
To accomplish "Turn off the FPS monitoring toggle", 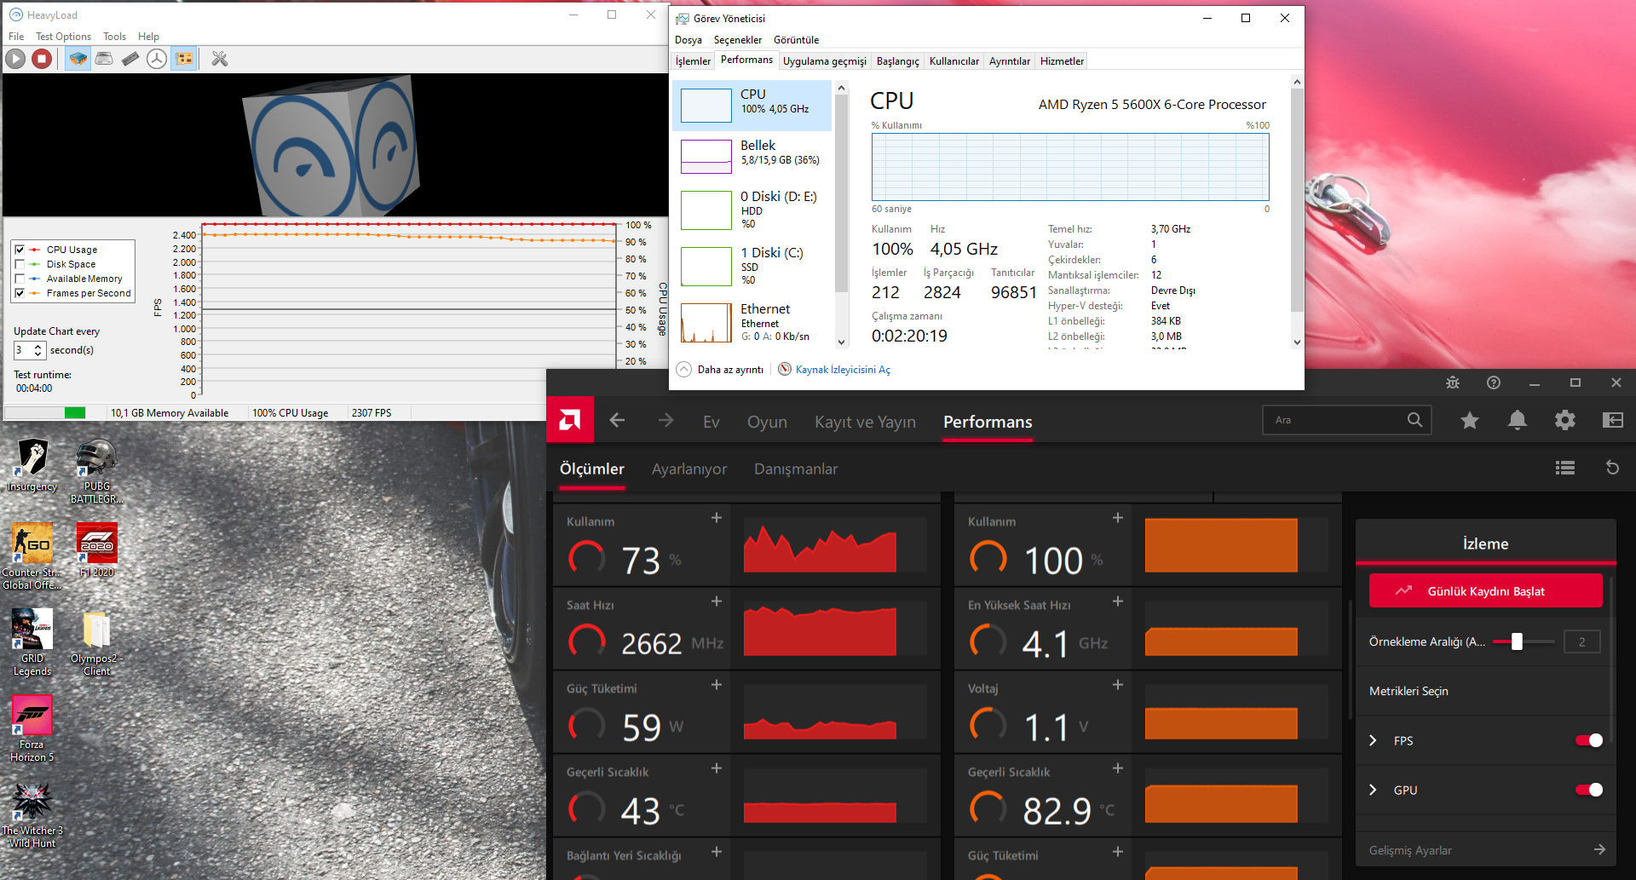I will (1589, 740).
